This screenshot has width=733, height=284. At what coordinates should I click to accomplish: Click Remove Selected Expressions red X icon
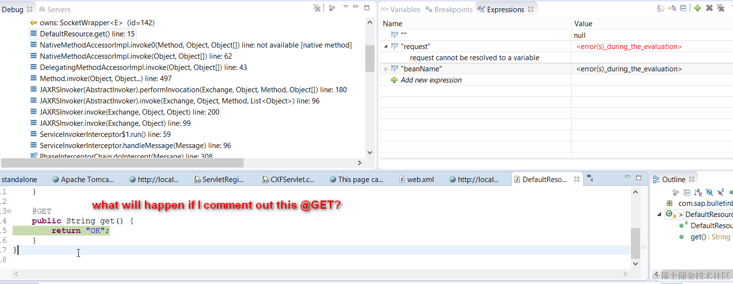[x=709, y=8]
